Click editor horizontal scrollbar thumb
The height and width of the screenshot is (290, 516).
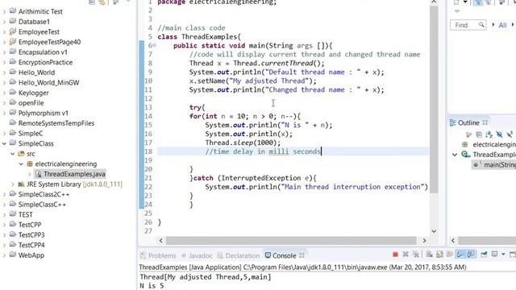(291, 240)
